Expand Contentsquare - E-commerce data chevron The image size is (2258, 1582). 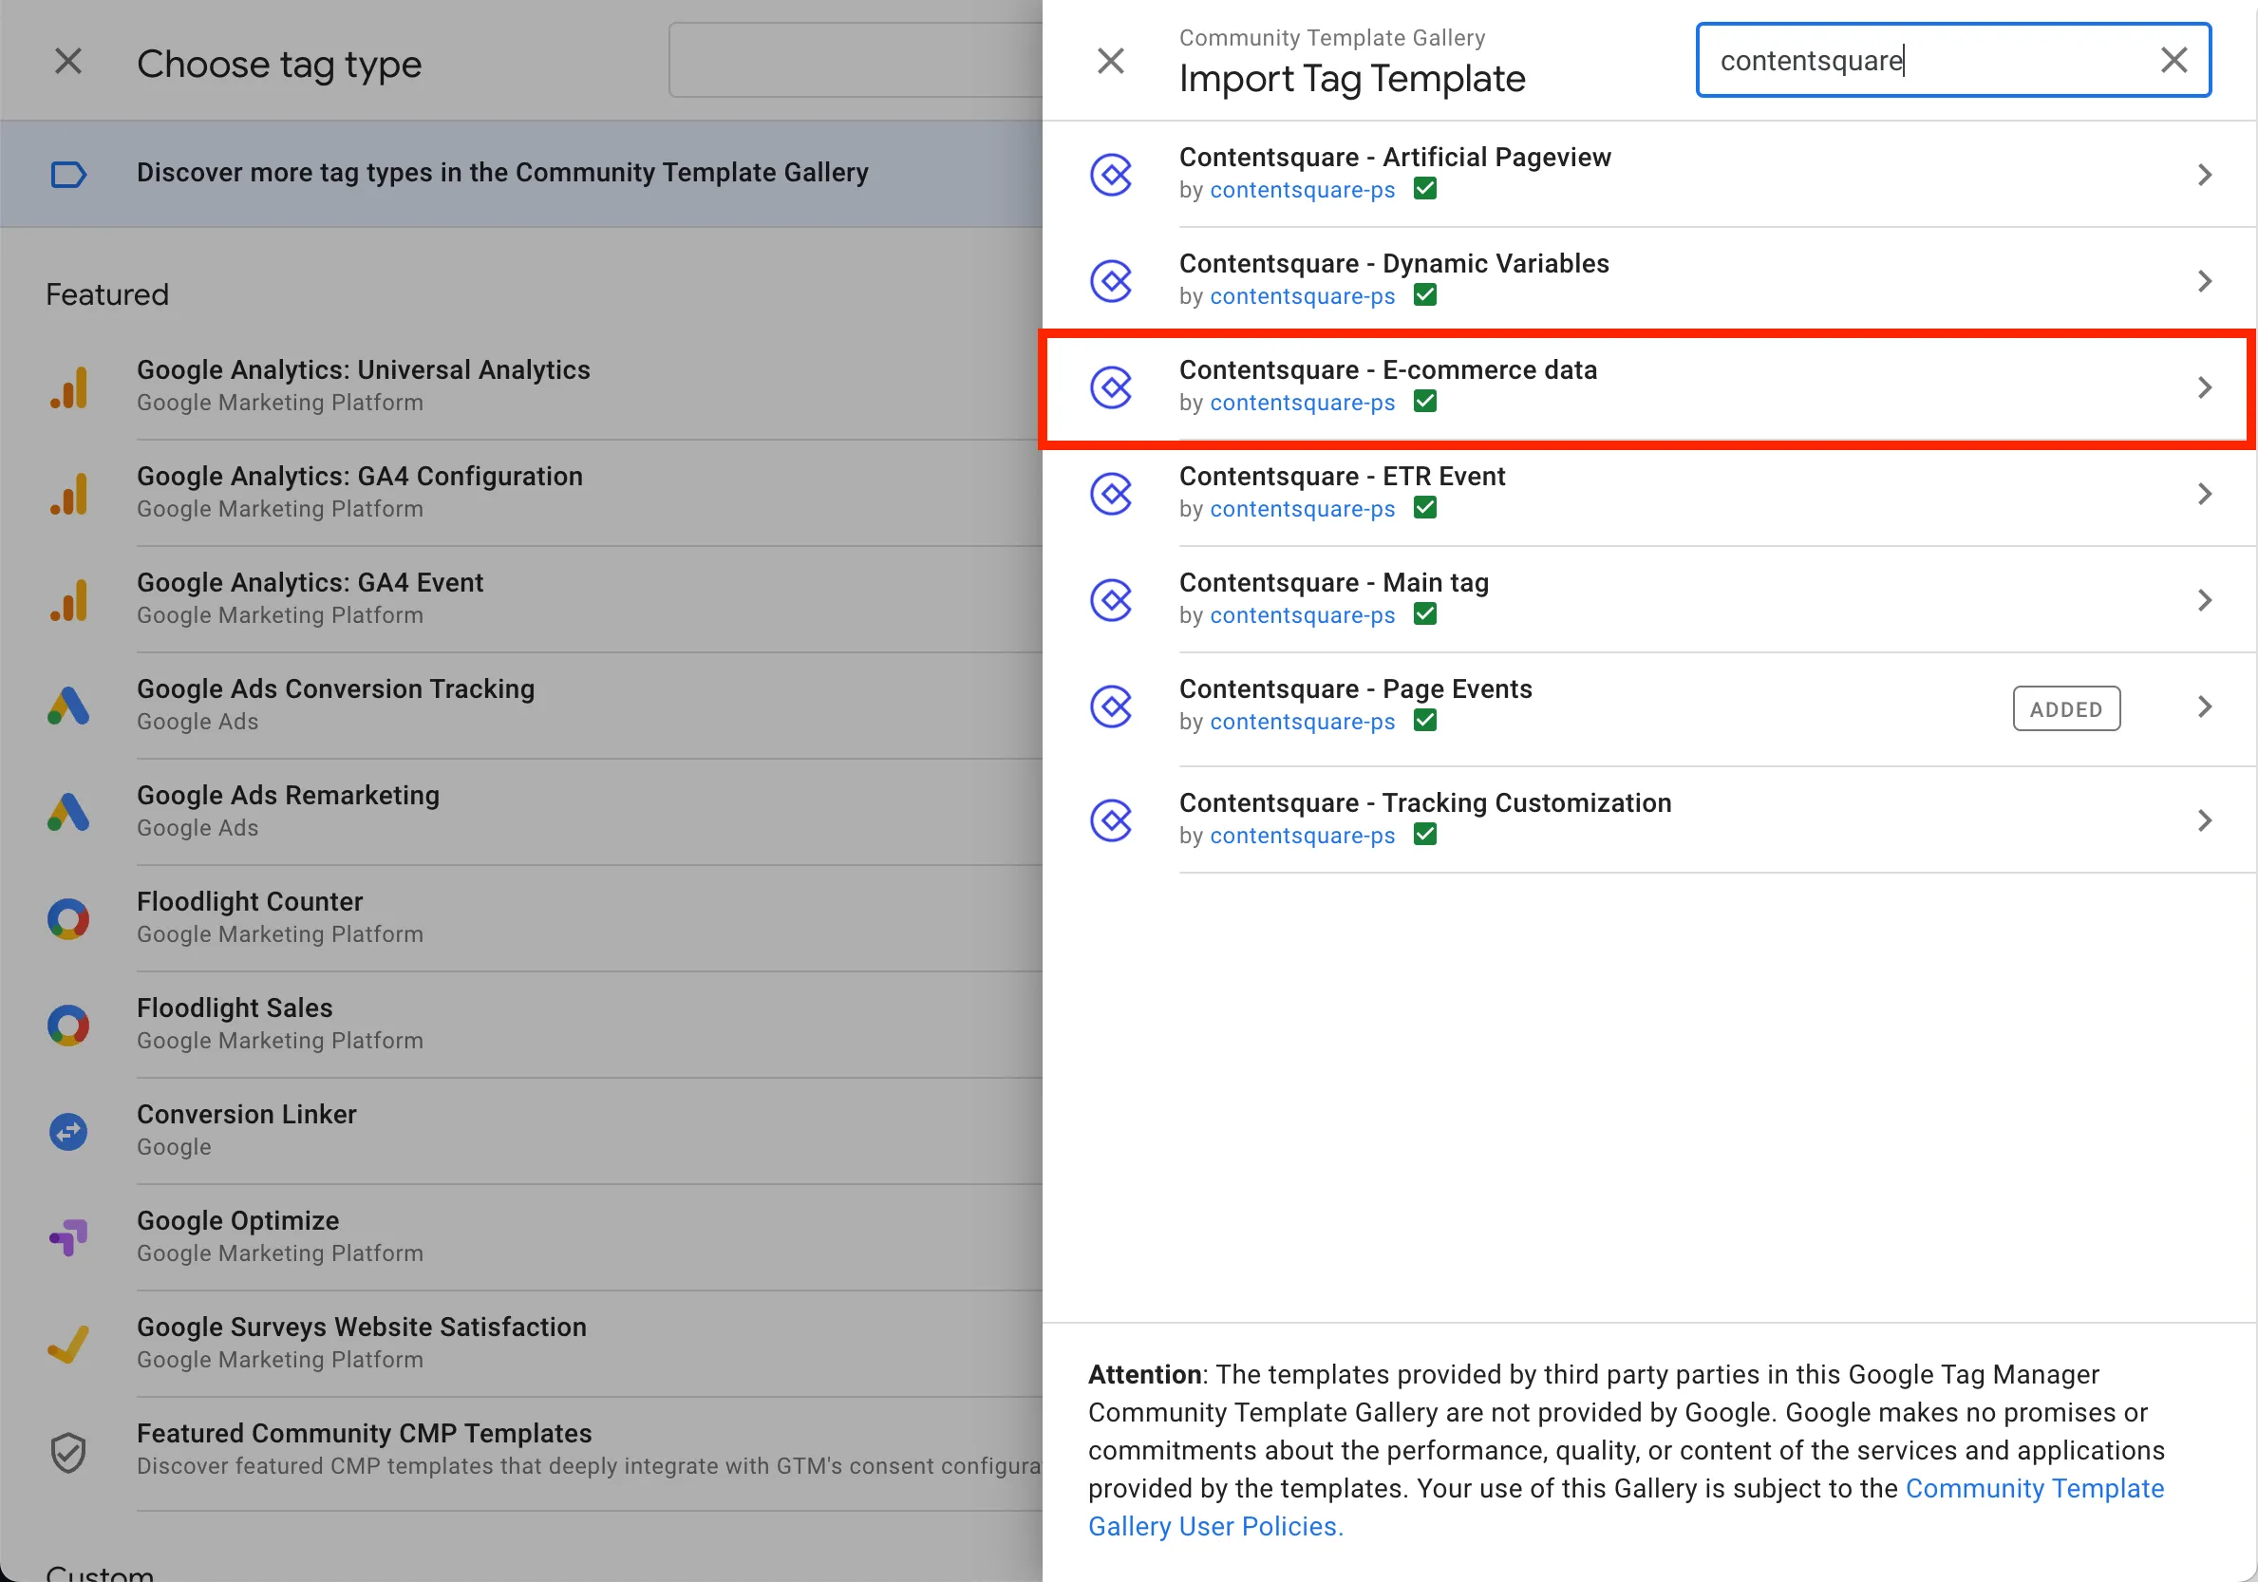[x=2204, y=387]
